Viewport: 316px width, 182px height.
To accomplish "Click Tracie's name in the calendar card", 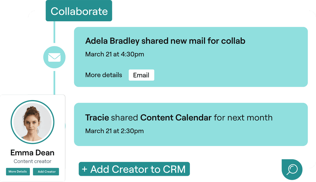I will (x=97, y=117).
